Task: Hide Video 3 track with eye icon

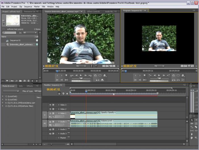Action: click(x=50, y=105)
